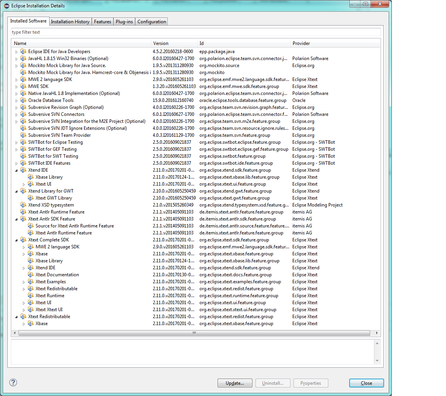Click the icon beside Xtext GWT Library
Image resolution: width=446 pixels, height=396 pixels.
tap(31, 198)
